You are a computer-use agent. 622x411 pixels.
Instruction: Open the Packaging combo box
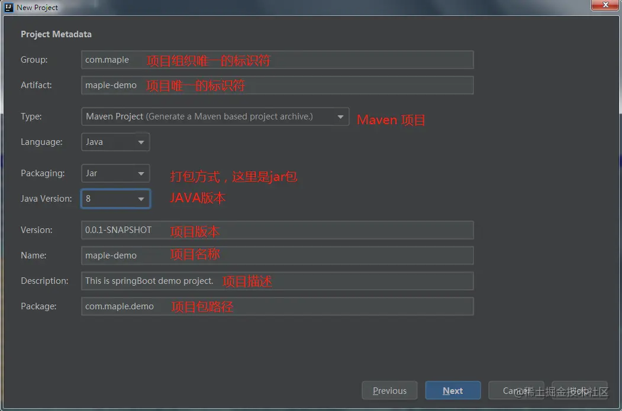coord(115,173)
